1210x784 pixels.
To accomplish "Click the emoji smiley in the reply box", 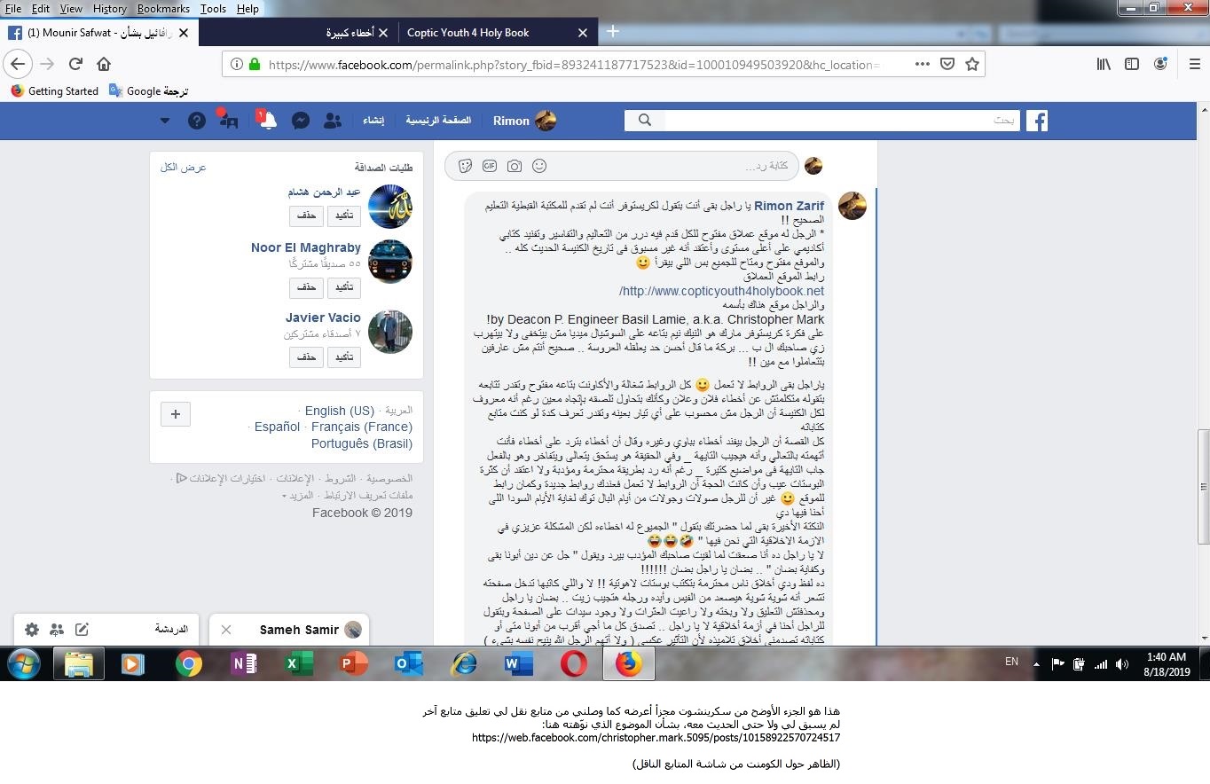I will click(x=539, y=166).
